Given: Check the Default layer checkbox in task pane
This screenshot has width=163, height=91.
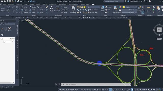Looking at the screenshot, I should pos(4,42).
